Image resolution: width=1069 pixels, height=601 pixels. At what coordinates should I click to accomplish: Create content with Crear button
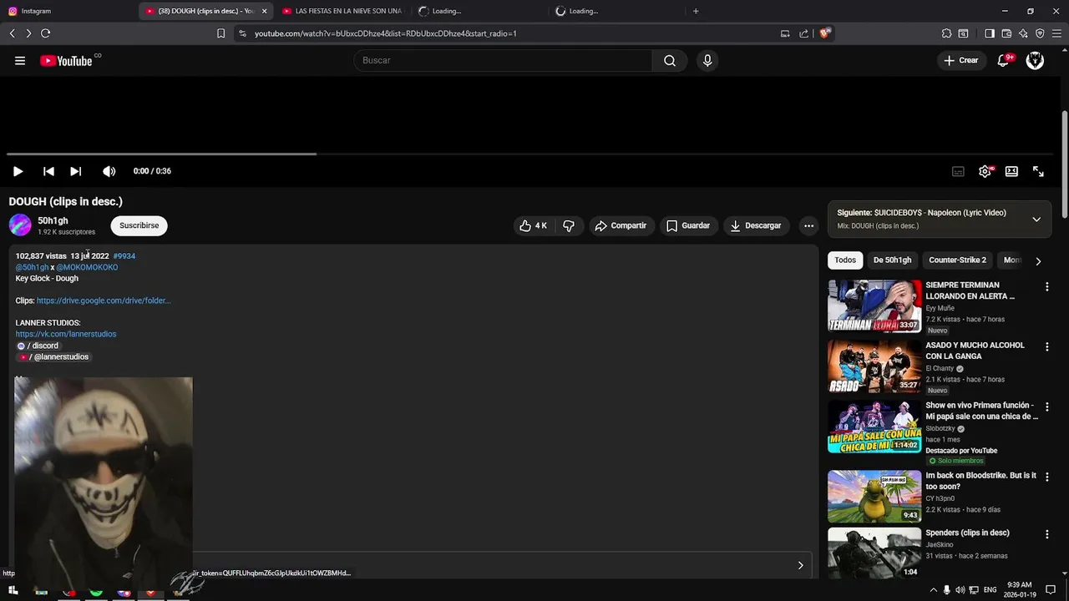point(960,60)
